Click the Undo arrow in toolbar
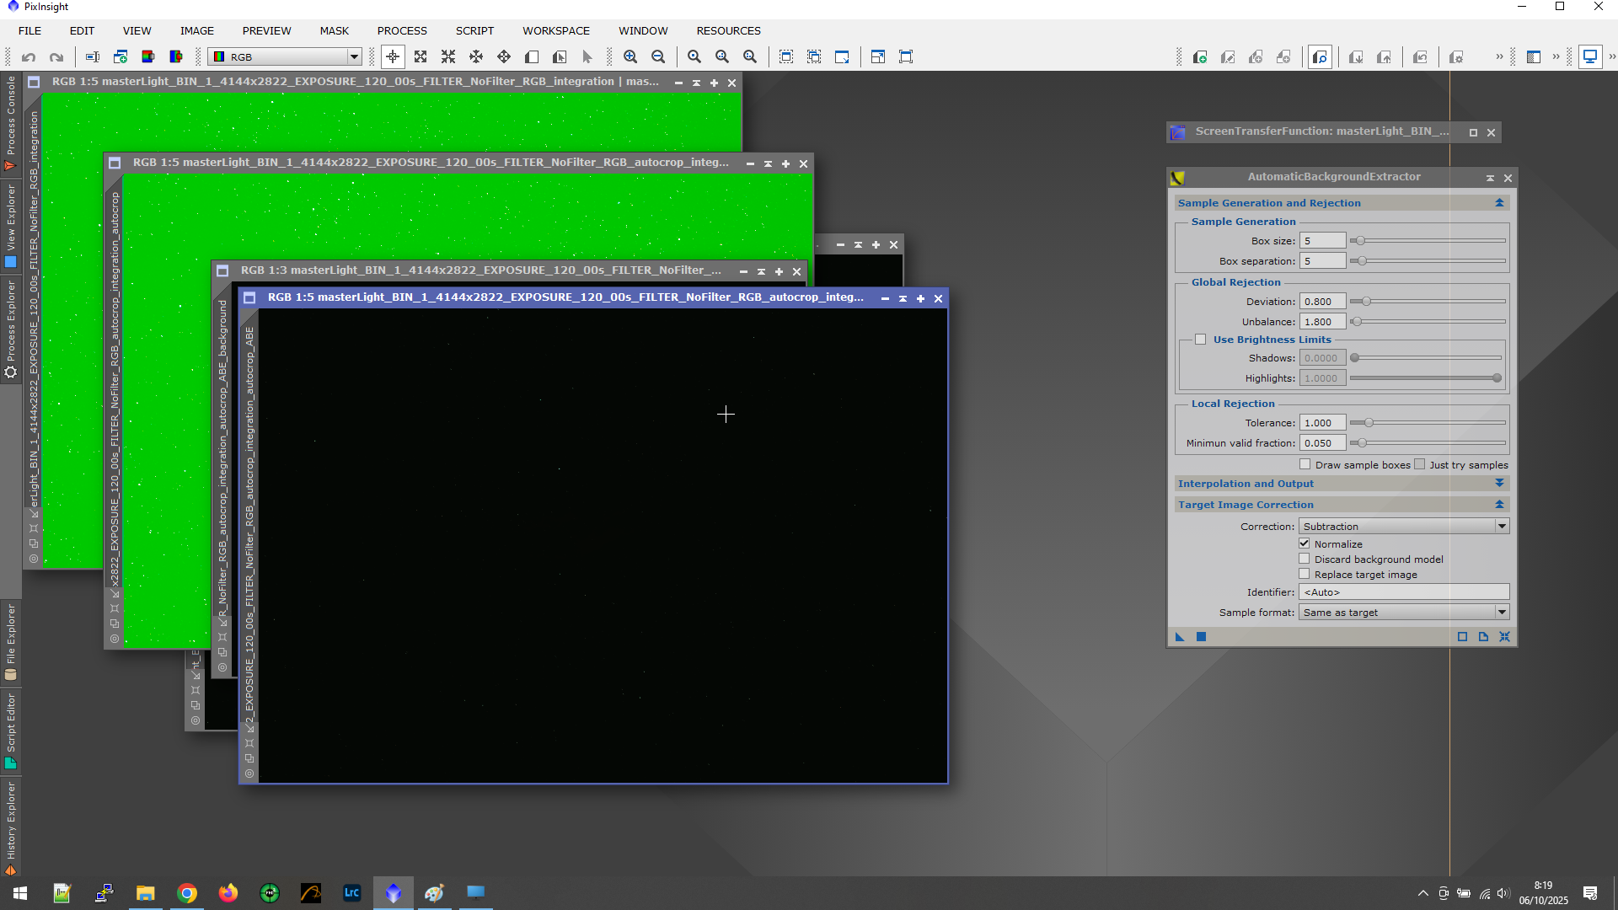 [x=29, y=57]
